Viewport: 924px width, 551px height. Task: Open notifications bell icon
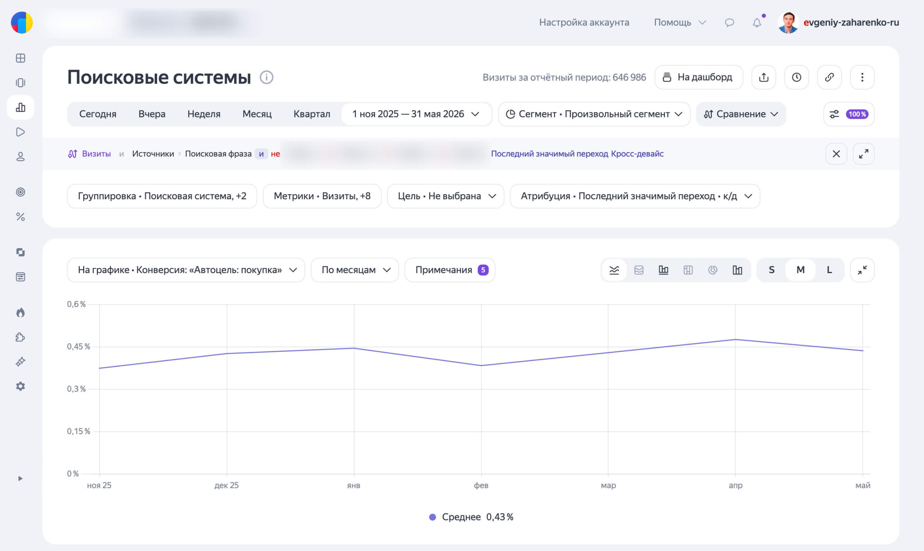pos(757,23)
